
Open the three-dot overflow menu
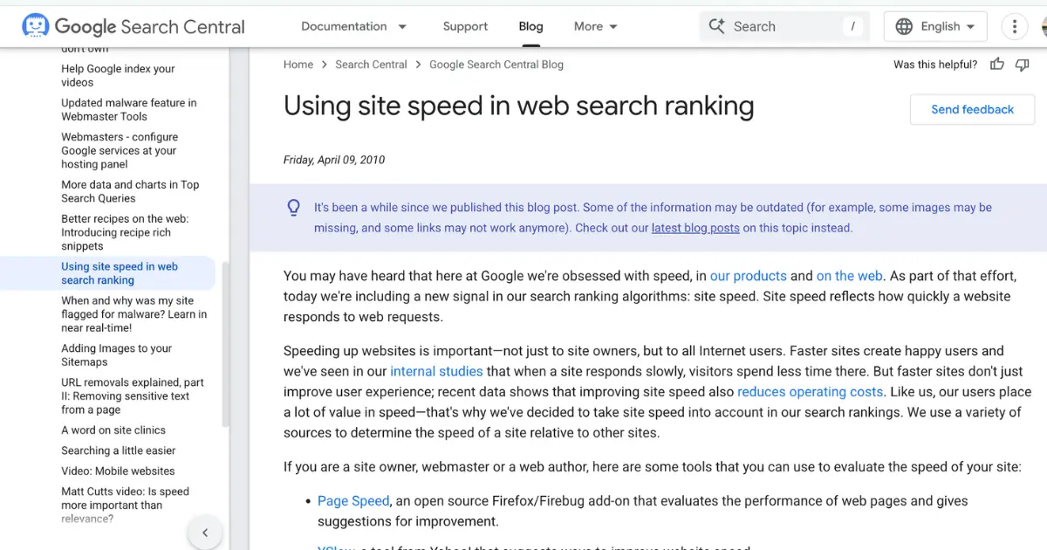(1014, 26)
